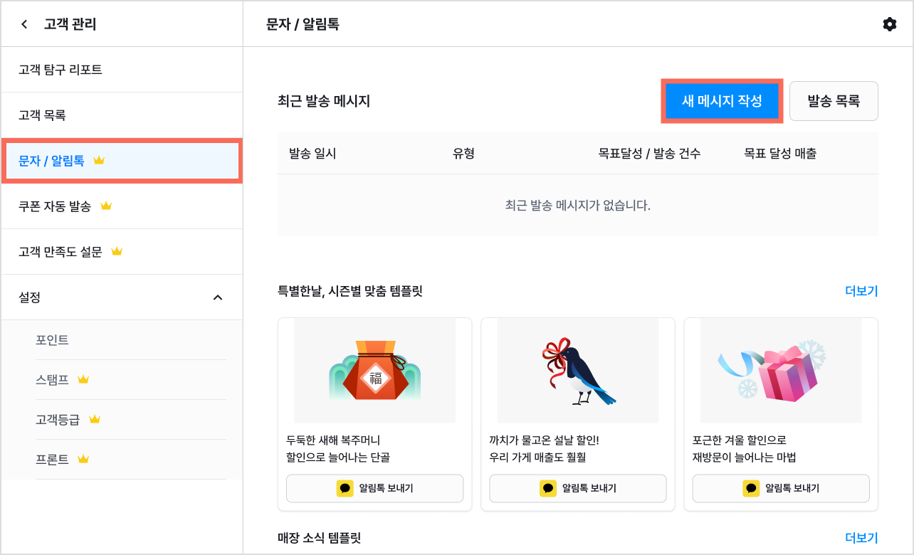The width and height of the screenshot is (914, 555).
Task: Select 고객 목록 in the sidebar
Action: [122, 115]
